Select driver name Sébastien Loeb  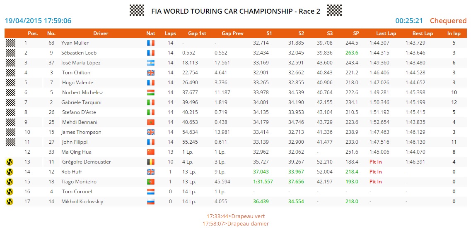pos(79,53)
